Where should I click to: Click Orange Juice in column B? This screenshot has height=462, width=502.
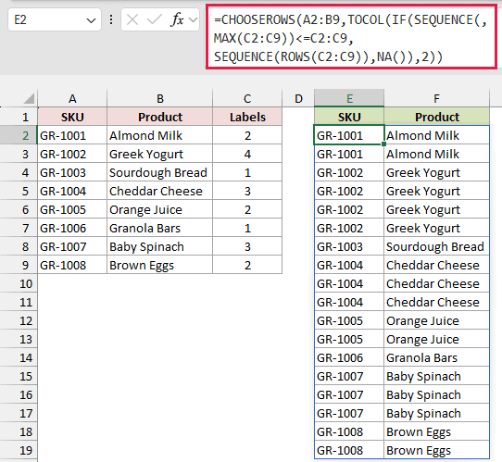[159, 209]
